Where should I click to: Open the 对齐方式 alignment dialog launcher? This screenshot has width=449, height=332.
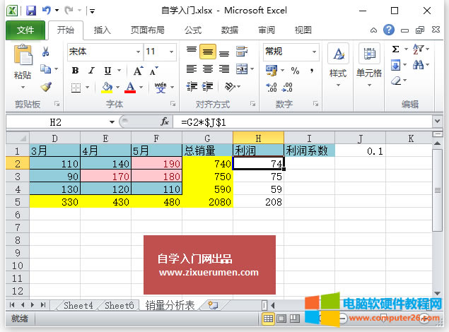[252, 104]
